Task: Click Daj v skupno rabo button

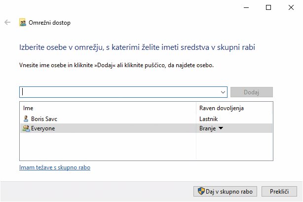Action: pyautogui.click(x=225, y=191)
